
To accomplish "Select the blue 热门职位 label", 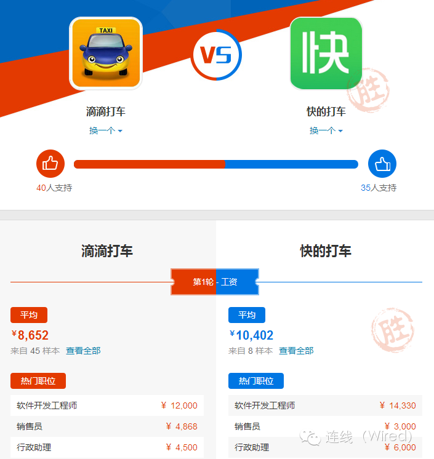I will point(256,381).
